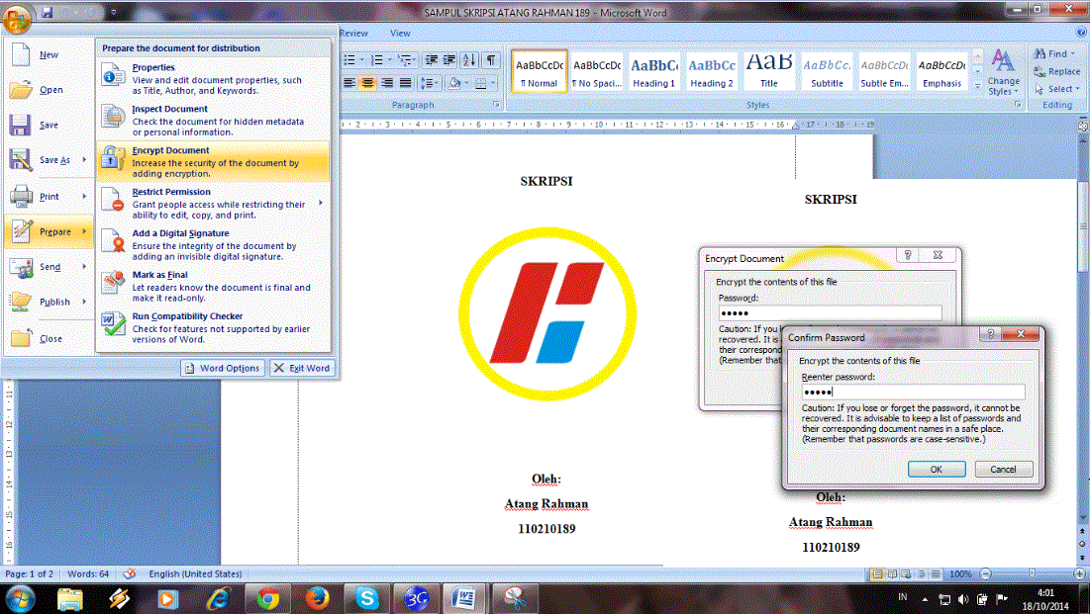Click the Numbering list icon
The width and height of the screenshot is (1090, 614).
[377, 60]
